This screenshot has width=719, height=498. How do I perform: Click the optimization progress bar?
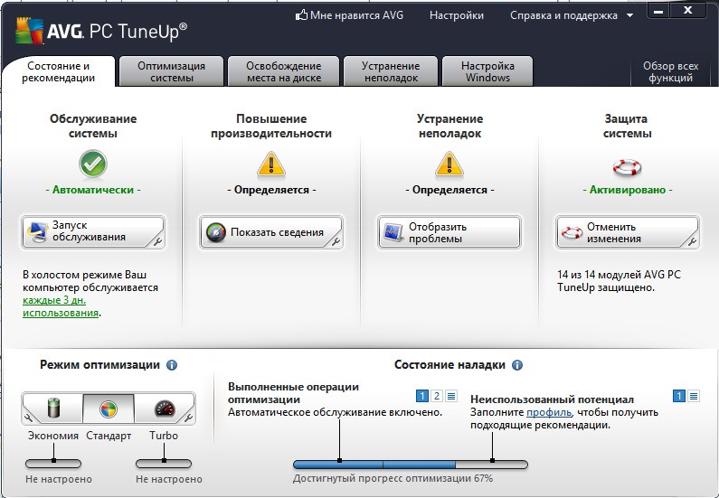[410, 464]
